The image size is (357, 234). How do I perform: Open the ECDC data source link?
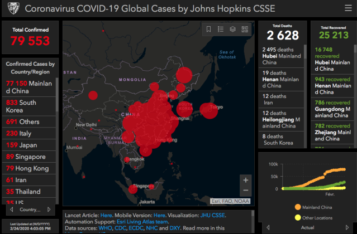tap(136, 228)
